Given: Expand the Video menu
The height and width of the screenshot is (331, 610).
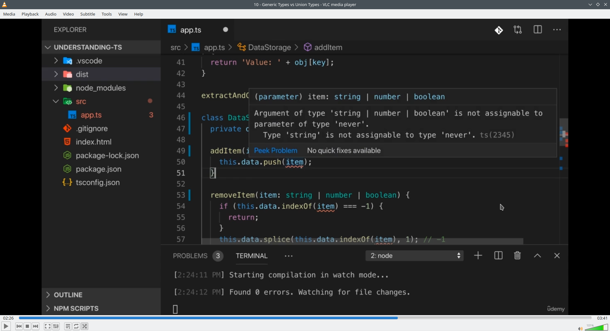Looking at the screenshot, I should click(68, 14).
